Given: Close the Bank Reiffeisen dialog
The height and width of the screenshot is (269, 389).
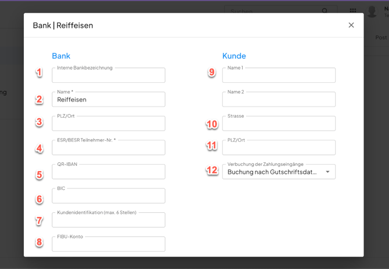Looking at the screenshot, I should point(351,25).
